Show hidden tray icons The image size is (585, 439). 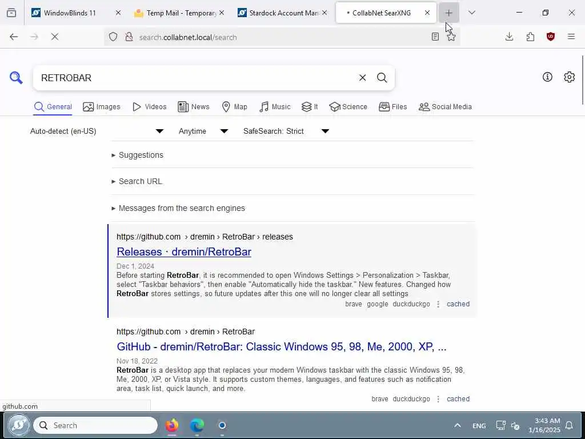tap(458, 425)
